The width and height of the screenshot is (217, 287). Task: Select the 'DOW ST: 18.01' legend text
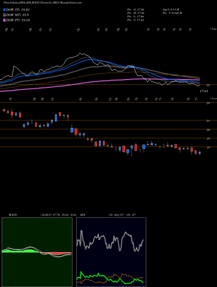(x=18, y=10)
